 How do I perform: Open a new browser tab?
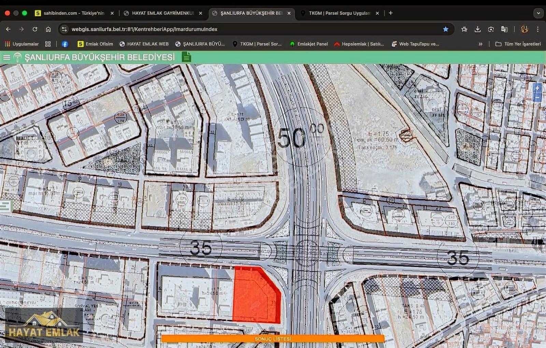click(x=391, y=13)
